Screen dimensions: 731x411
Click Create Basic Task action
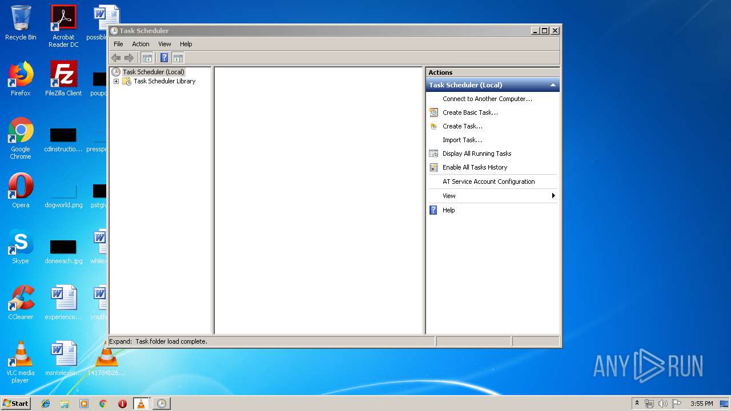click(x=470, y=112)
